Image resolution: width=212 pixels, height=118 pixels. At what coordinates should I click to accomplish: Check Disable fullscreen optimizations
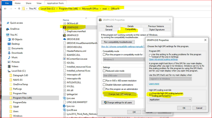tap(104, 85)
